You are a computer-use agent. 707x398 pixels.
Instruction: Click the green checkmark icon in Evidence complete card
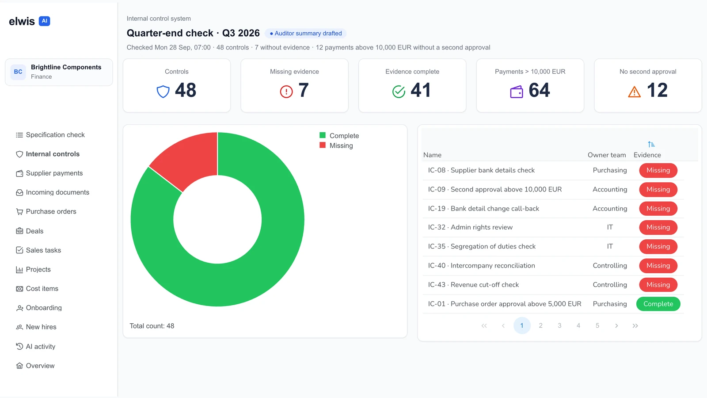coord(399,92)
